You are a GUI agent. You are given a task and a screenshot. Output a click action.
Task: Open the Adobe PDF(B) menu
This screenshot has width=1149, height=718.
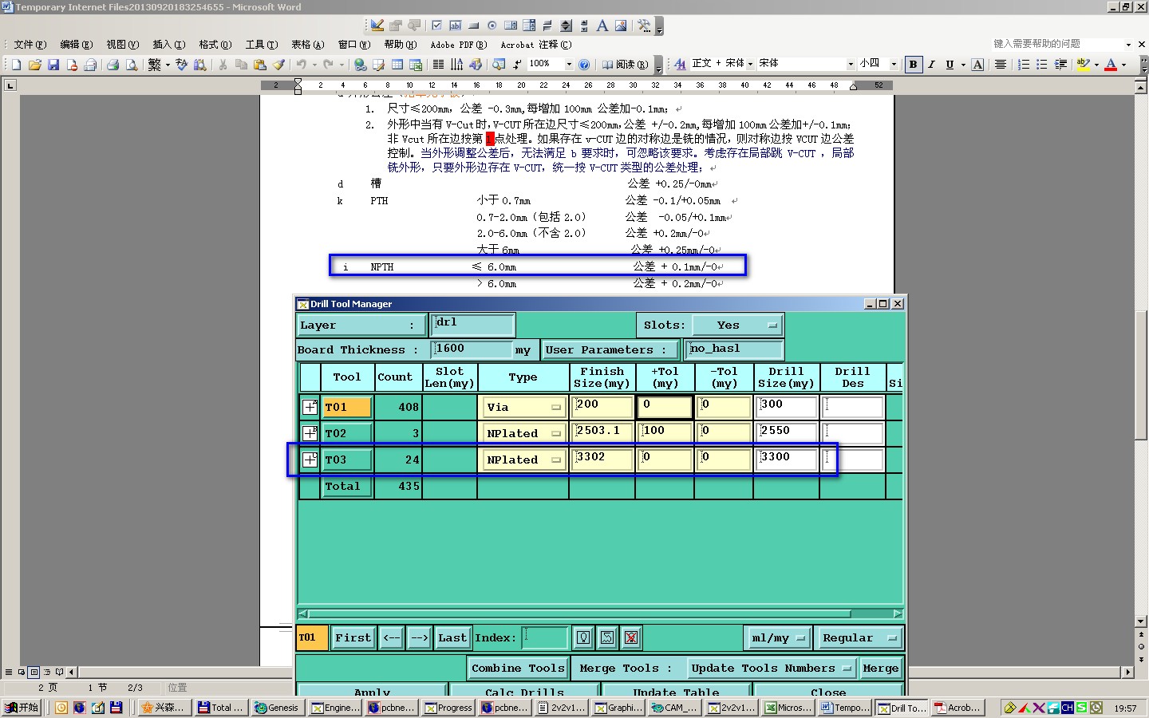click(x=458, y=45)
